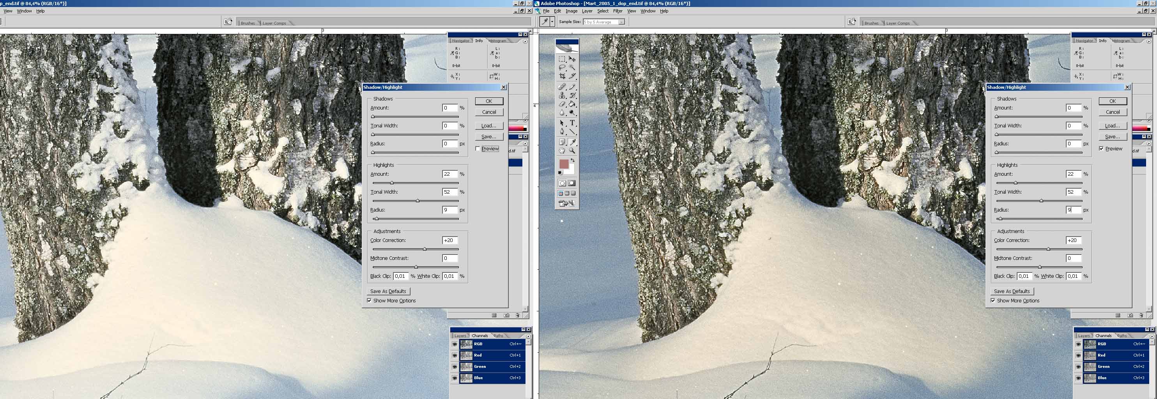
Task: Select the Path Selection tool
Action: (x=562, y=123)
